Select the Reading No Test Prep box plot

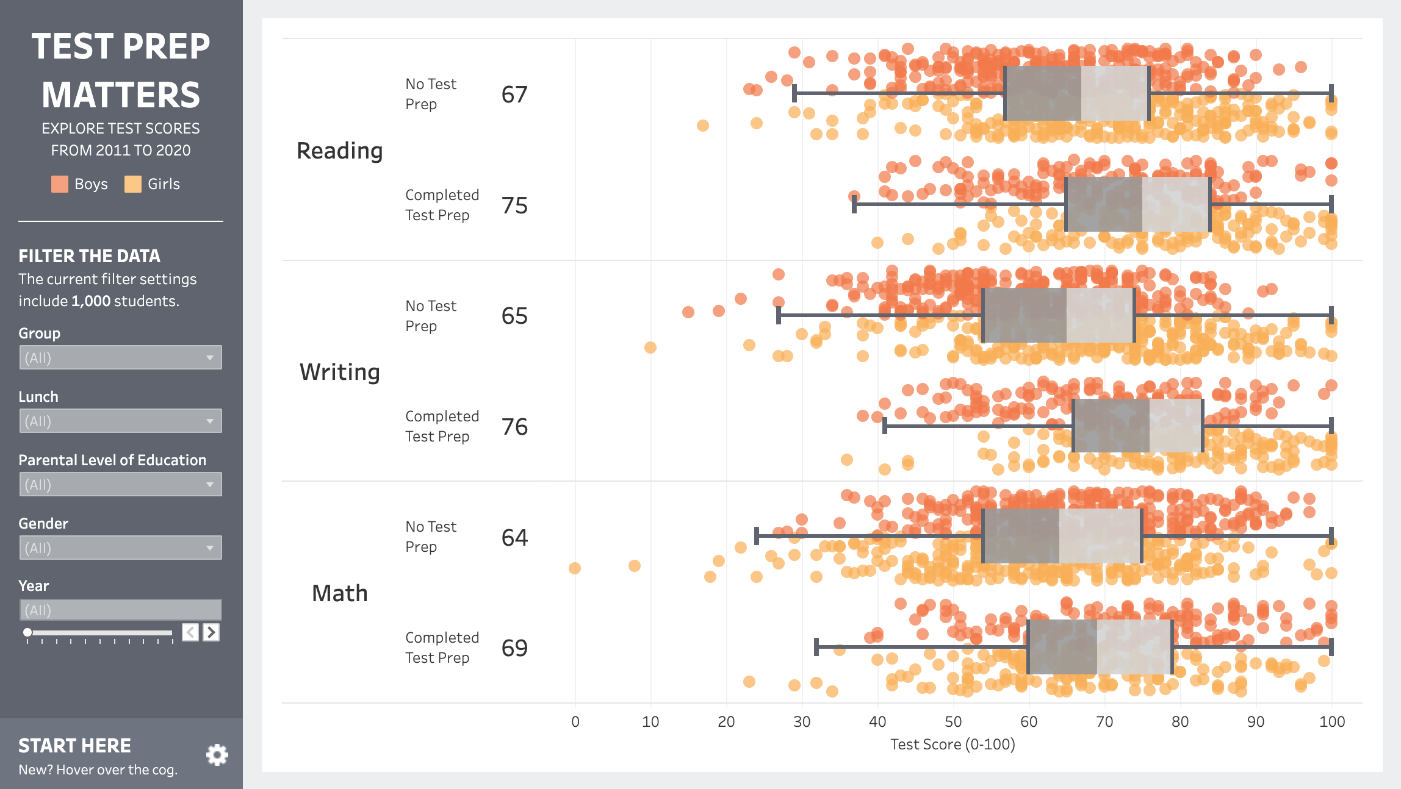pos(1077,93)
